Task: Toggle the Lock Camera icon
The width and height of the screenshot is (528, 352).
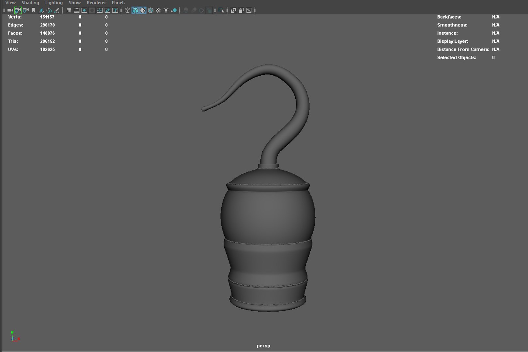Action: [x=18, y=10]
